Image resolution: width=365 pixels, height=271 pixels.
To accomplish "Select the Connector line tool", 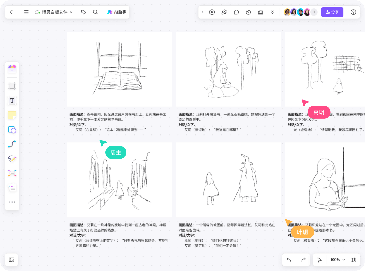I will 12,144.
